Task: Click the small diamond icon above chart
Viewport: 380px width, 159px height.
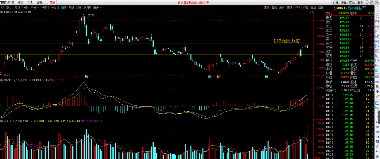Action: [x=308, y=12]
